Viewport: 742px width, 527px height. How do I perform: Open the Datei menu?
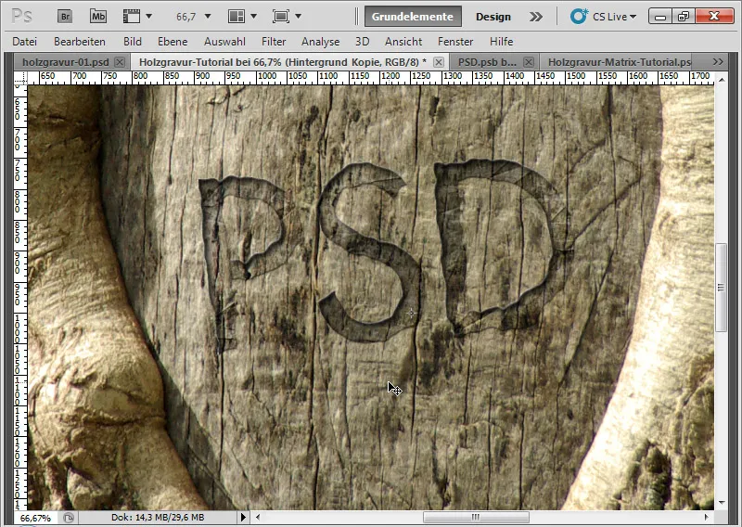click(25, 42)
